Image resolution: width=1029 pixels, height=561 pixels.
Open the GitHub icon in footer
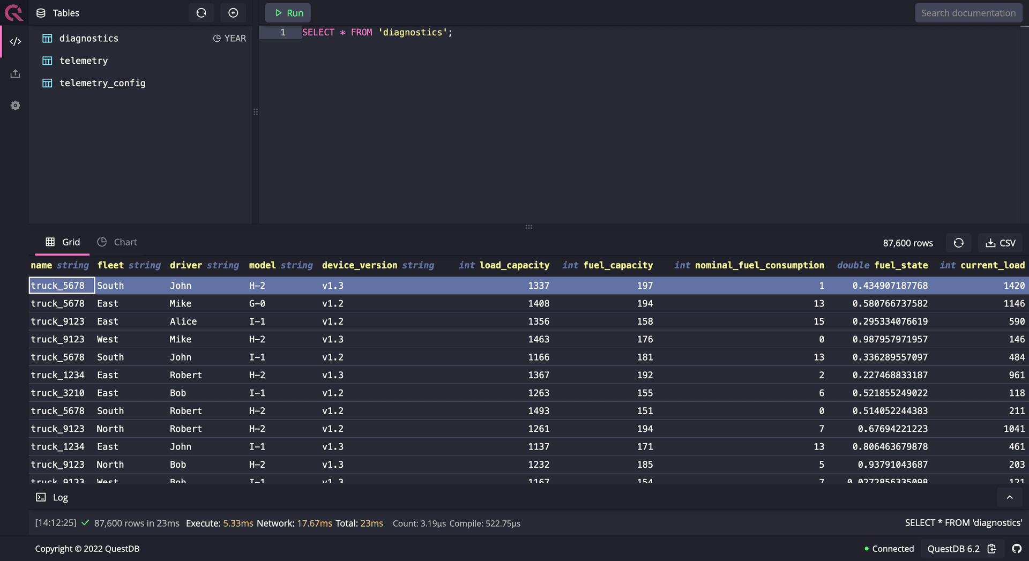coord(1016,549)
